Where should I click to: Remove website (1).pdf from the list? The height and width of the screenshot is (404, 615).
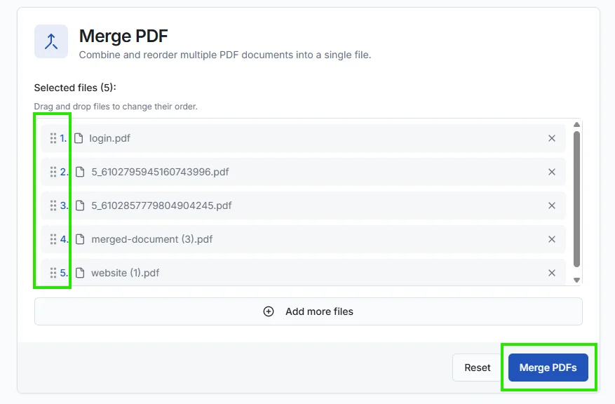pyautogui.click(x=552, y=273)
